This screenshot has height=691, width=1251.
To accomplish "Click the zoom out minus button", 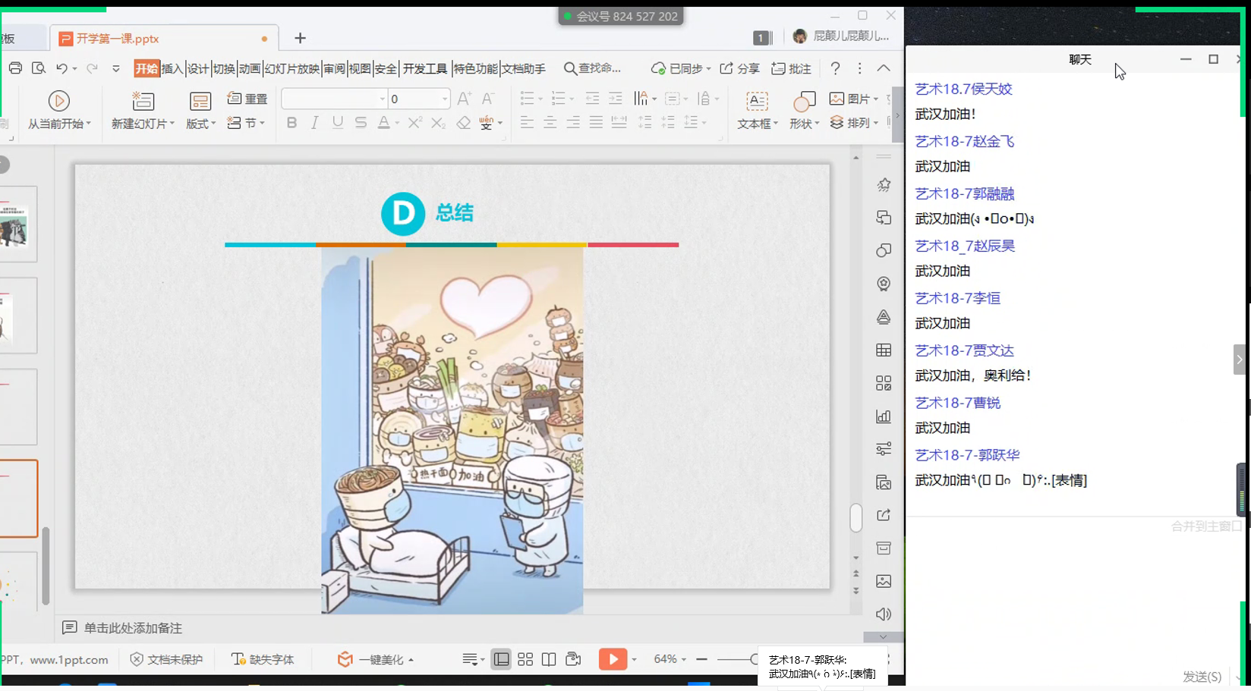I will click(x=701, y=659).
